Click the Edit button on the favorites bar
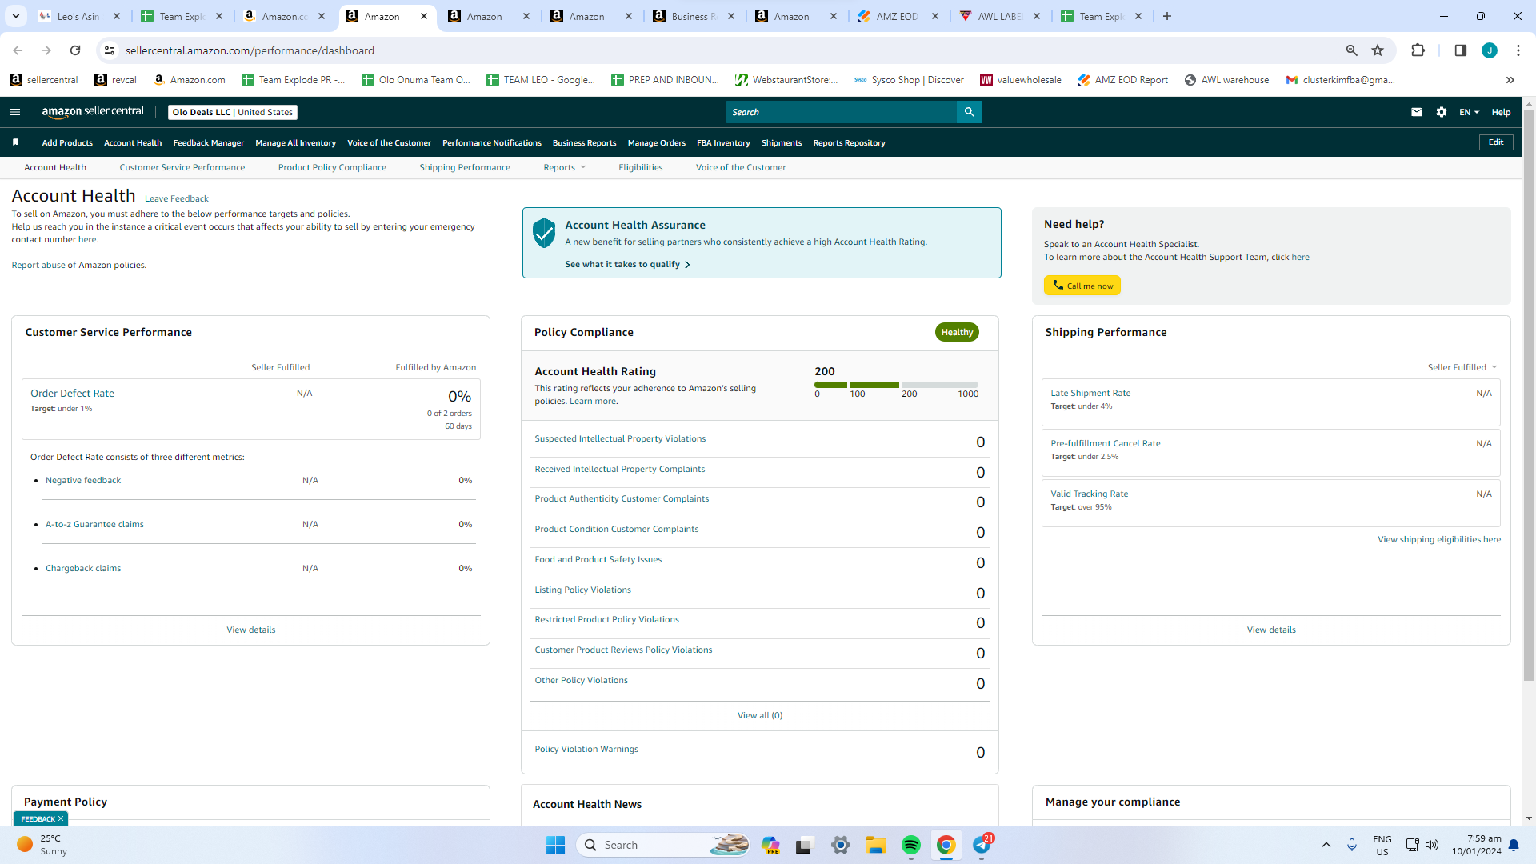 coord(1496,142)
